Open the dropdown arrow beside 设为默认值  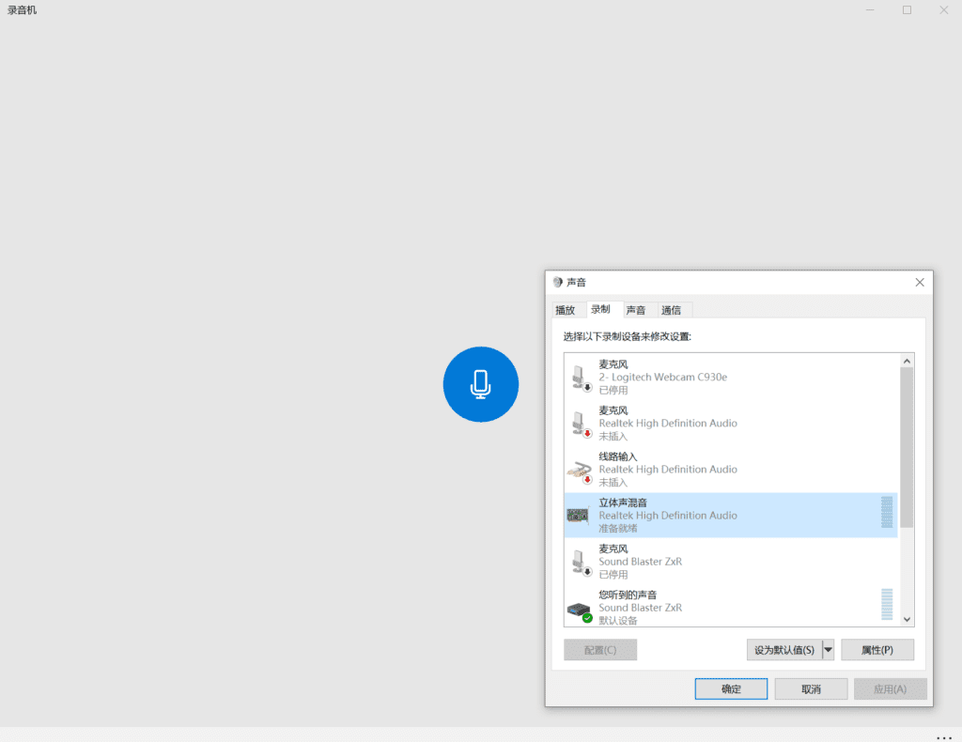click(x=828, y=650)
